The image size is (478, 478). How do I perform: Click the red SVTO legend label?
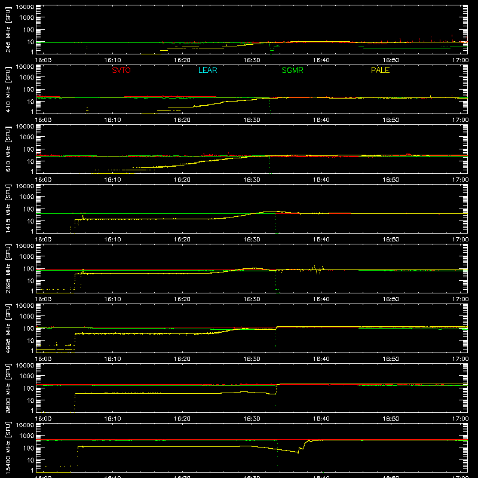(x=121, y=70)
